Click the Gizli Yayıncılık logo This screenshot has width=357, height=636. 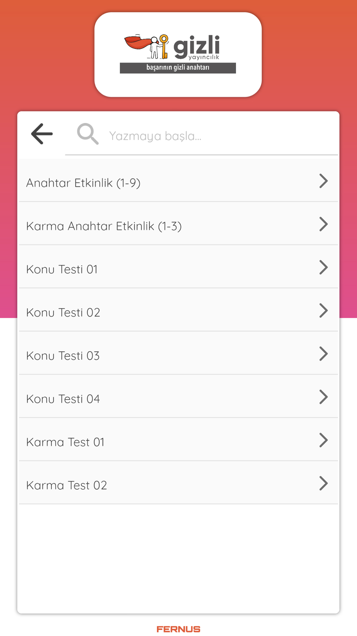coord(178,54)
